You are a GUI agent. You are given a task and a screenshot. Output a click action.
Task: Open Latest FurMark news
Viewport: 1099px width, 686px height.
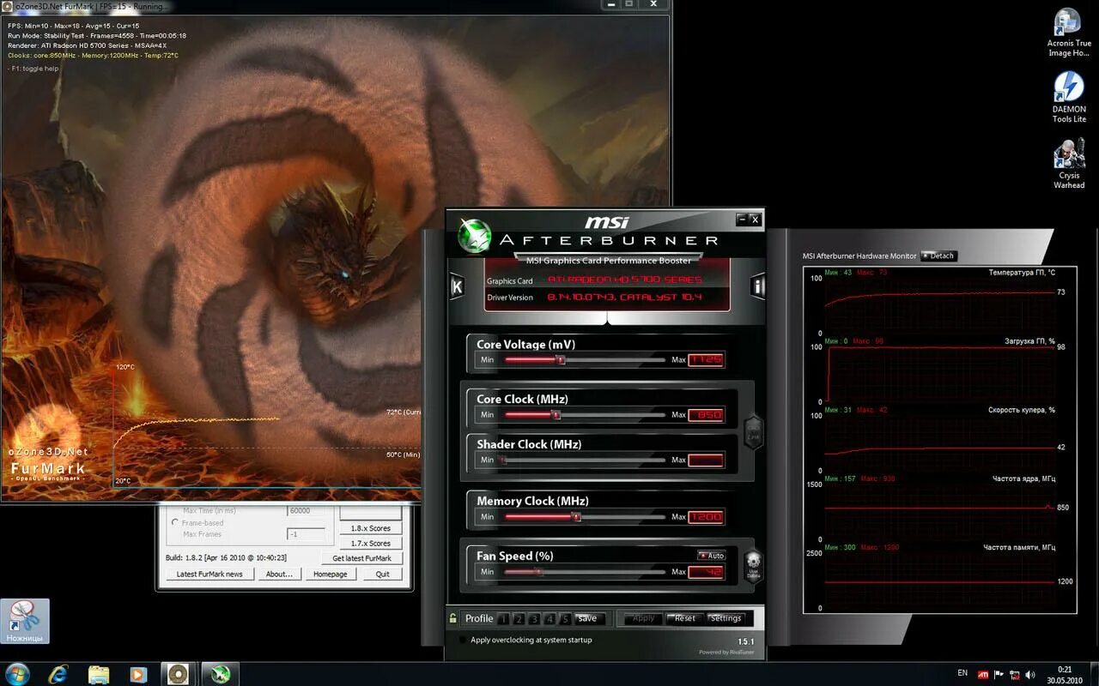[x=209, y=574]
